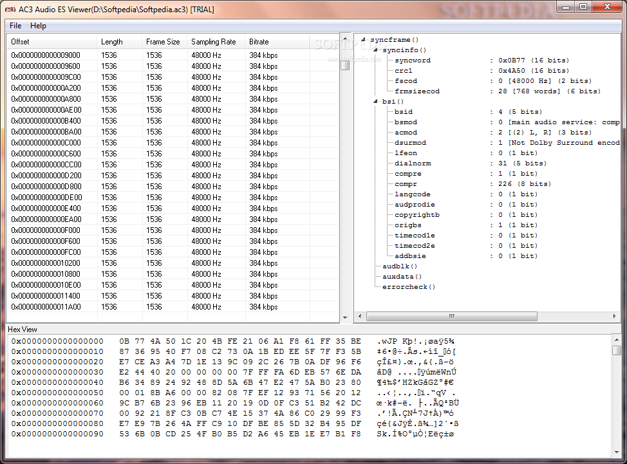627x464 pixels.
Task: Collapse the syncframe() tree node
Action: 364,39
